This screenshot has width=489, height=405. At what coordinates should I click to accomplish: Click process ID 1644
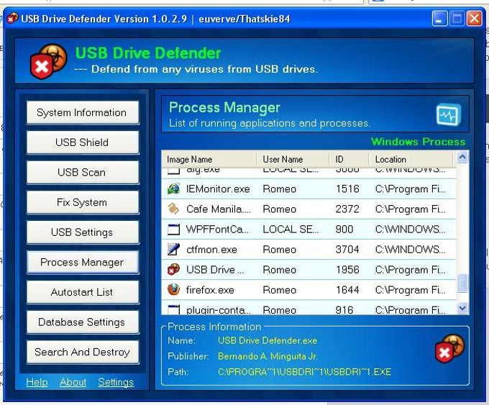[347, 290]
